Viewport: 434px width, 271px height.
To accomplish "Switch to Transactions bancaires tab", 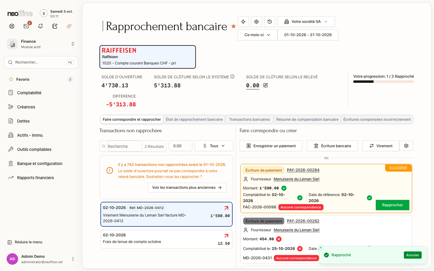I will coord(250,120).
